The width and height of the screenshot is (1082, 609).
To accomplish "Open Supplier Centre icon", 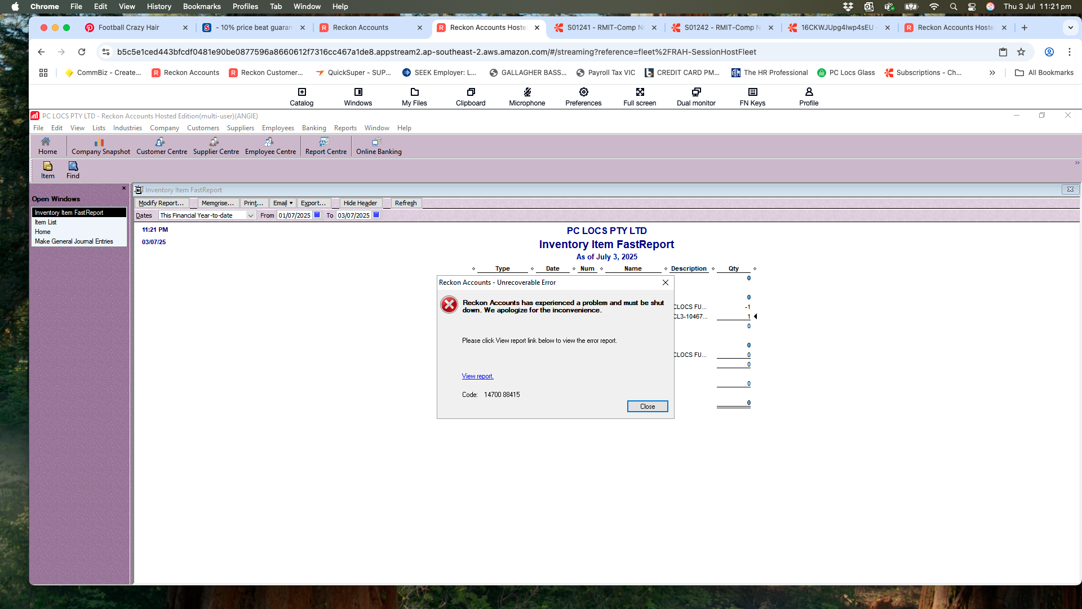I will click(216, 146).
